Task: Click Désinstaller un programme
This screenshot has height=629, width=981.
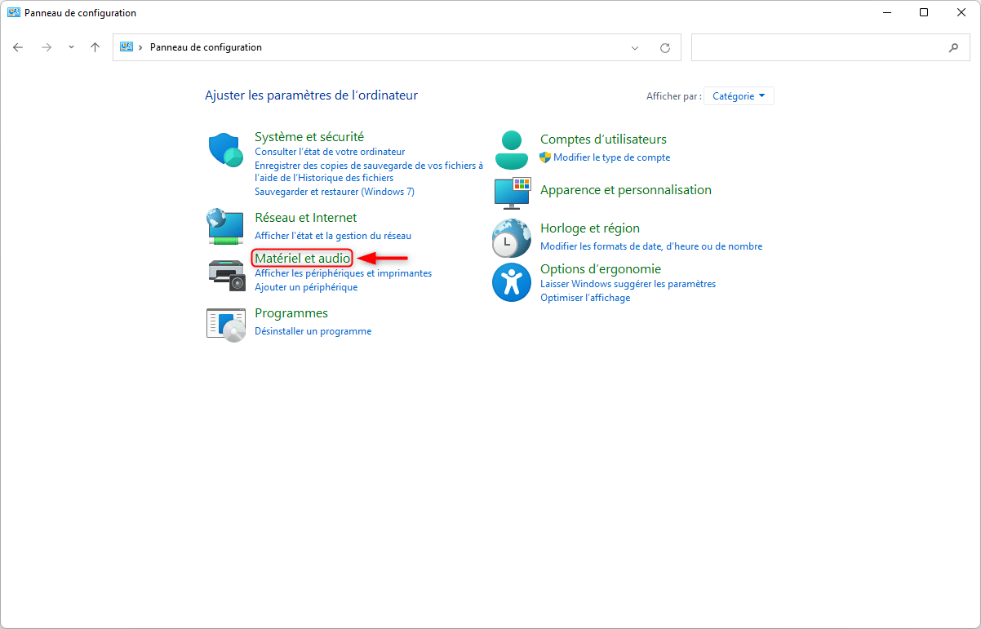Action: tap(313, 331)
